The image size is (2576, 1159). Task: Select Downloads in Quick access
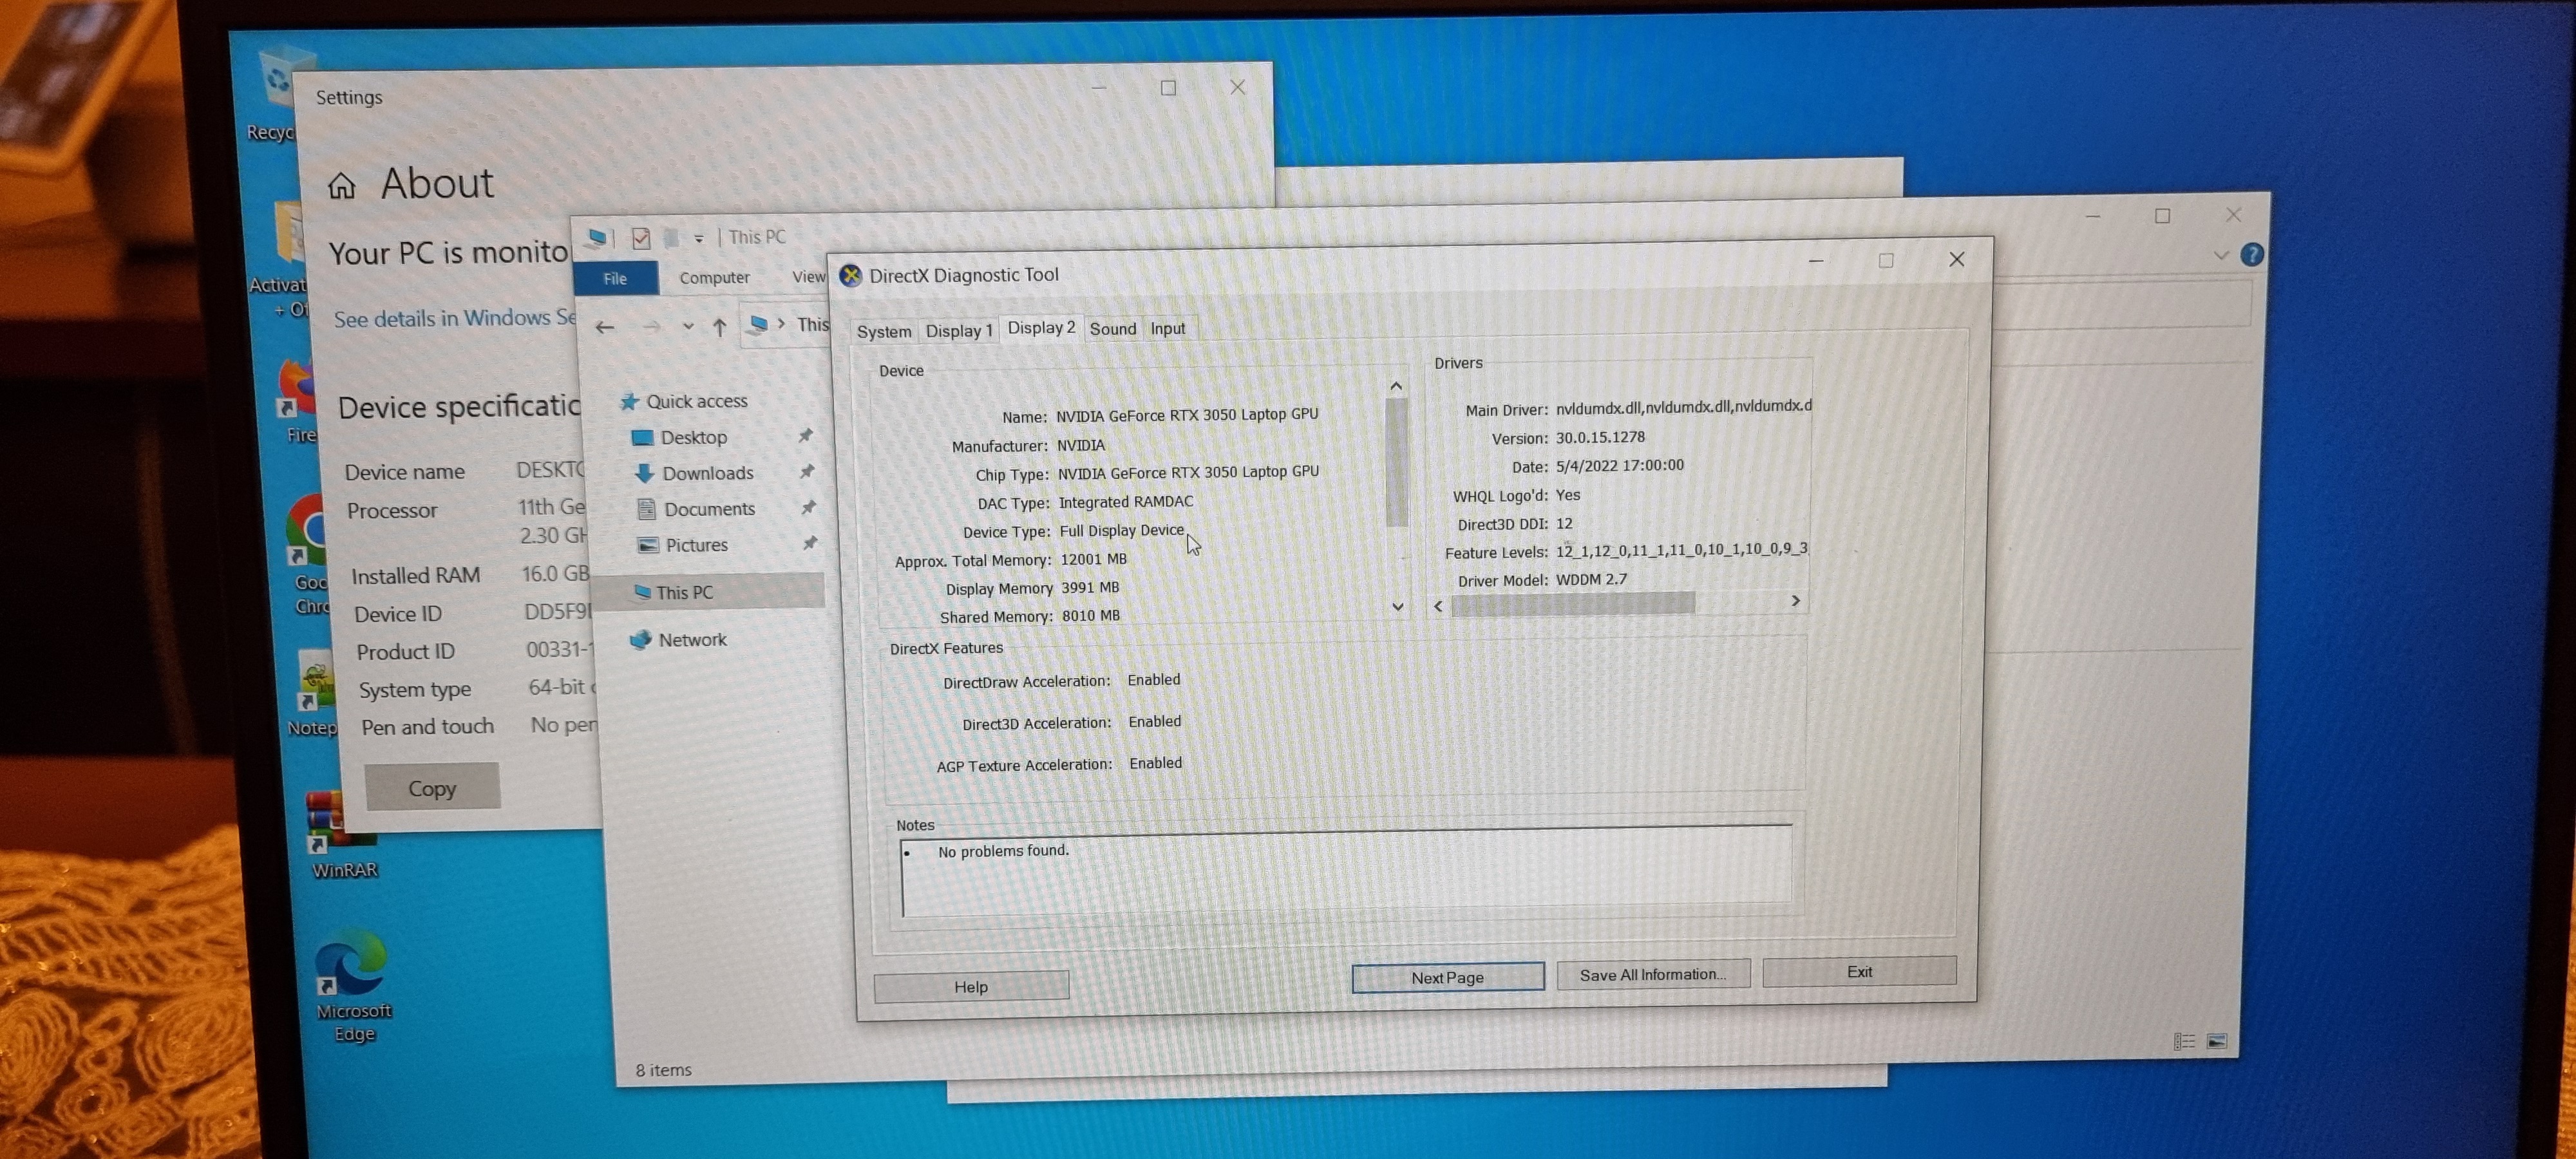(x=707, y=473)
